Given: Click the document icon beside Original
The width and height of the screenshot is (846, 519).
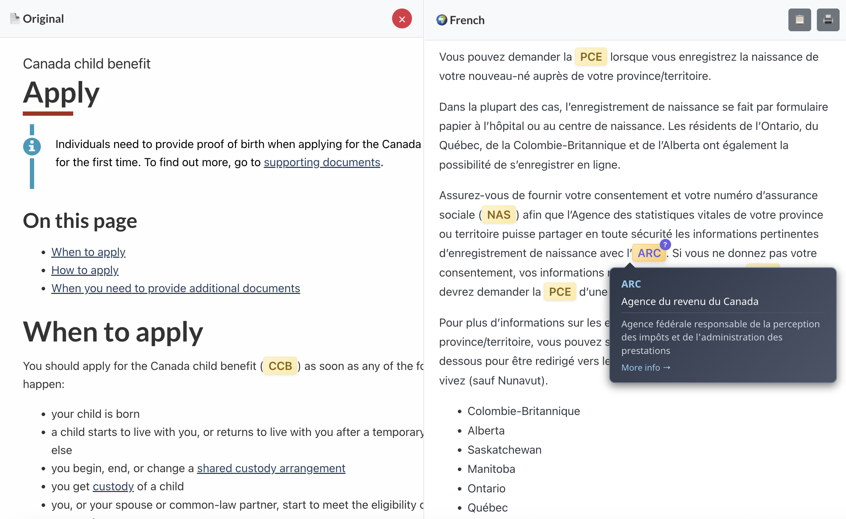Looking at the screenshot, I should pos(15,18).
